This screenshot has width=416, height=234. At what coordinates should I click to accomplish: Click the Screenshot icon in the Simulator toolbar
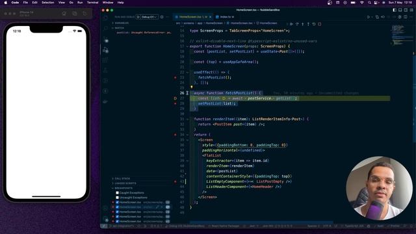(75, 14)
